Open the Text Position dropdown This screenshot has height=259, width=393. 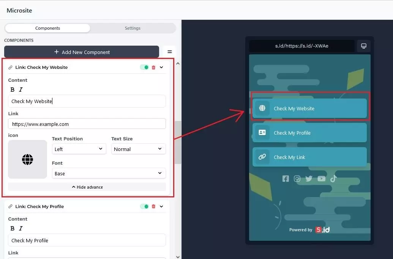click(79, 149)
